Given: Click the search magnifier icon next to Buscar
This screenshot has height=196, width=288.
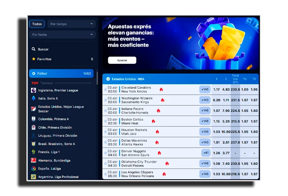Looking at the screenshot, I should (x=33, y=49).
